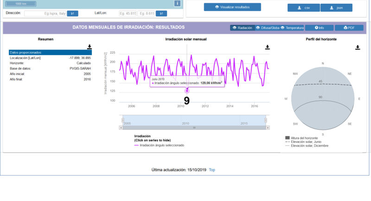The width and height of the screenshot is (371, 201).
Task: Jump to page Top link
Action: 212,170
